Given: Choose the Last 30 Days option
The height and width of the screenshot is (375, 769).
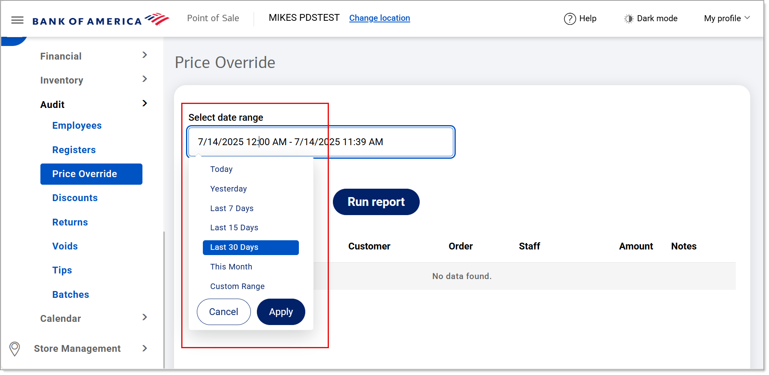Looking at the screenshot, I should tap(251, 247).
